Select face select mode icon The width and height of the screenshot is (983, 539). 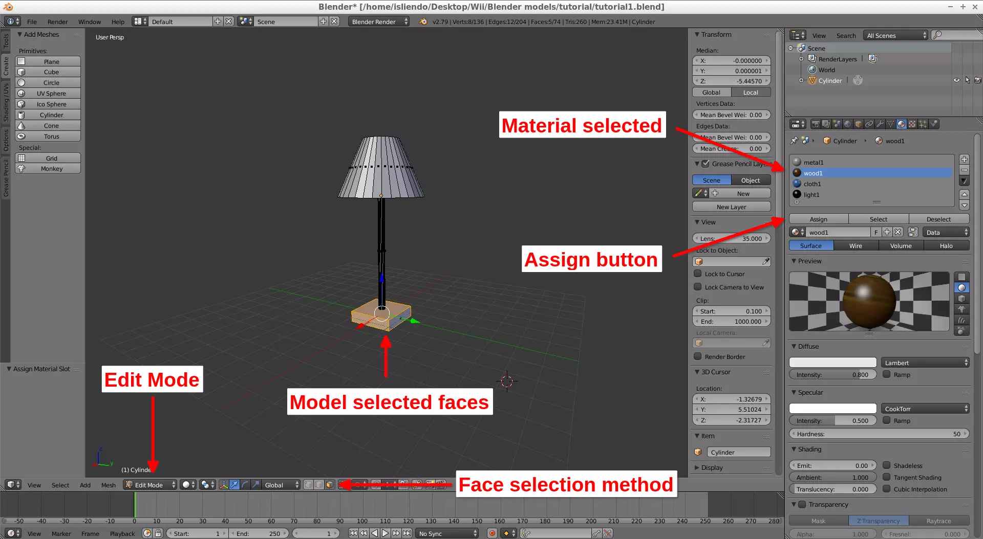pyautogui.click(x=329, y=485)
